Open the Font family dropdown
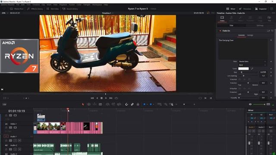Screen dimensions: 276x155 [x=252, y=62]
